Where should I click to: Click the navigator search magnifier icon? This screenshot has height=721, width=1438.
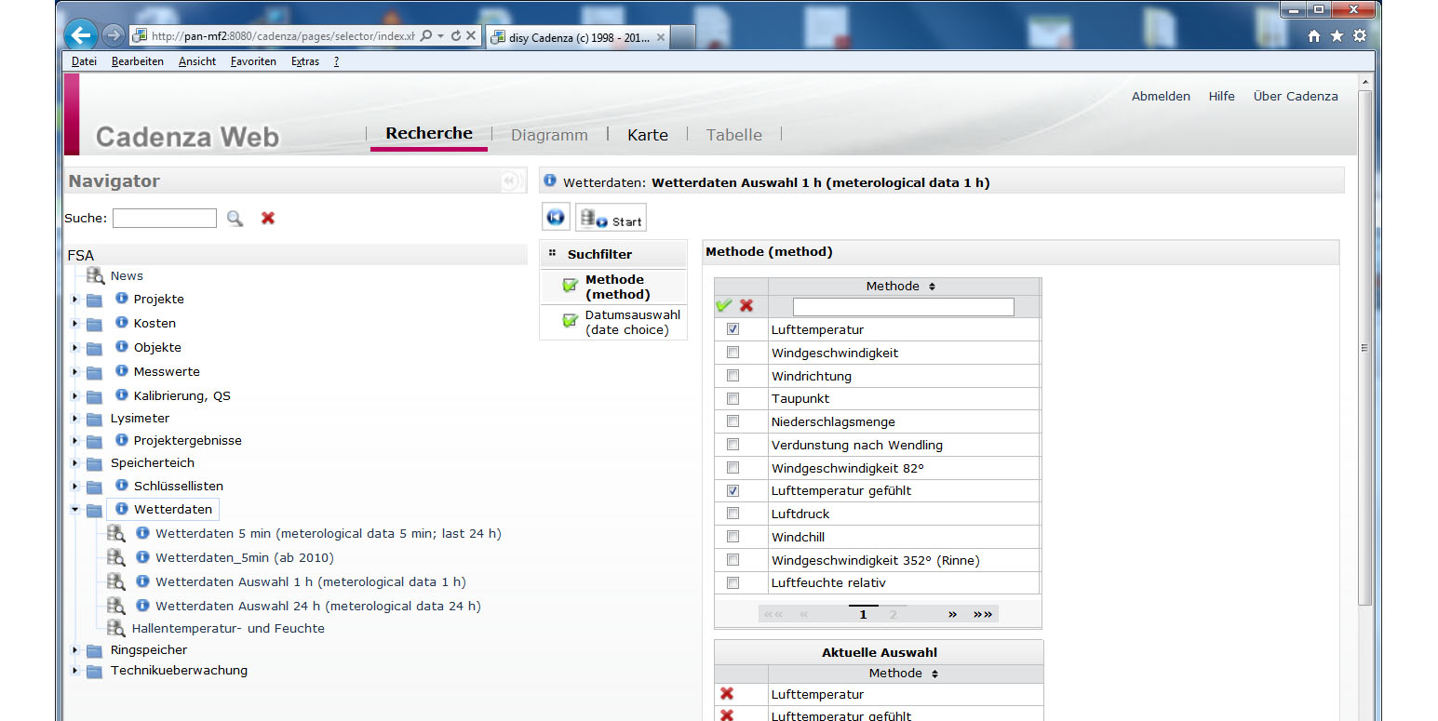click(235, 219)
